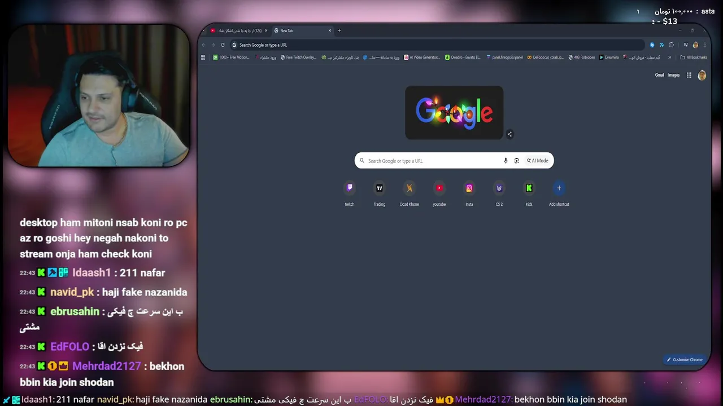
Task: Open the CS 2 shortcut
Action: 499,193
